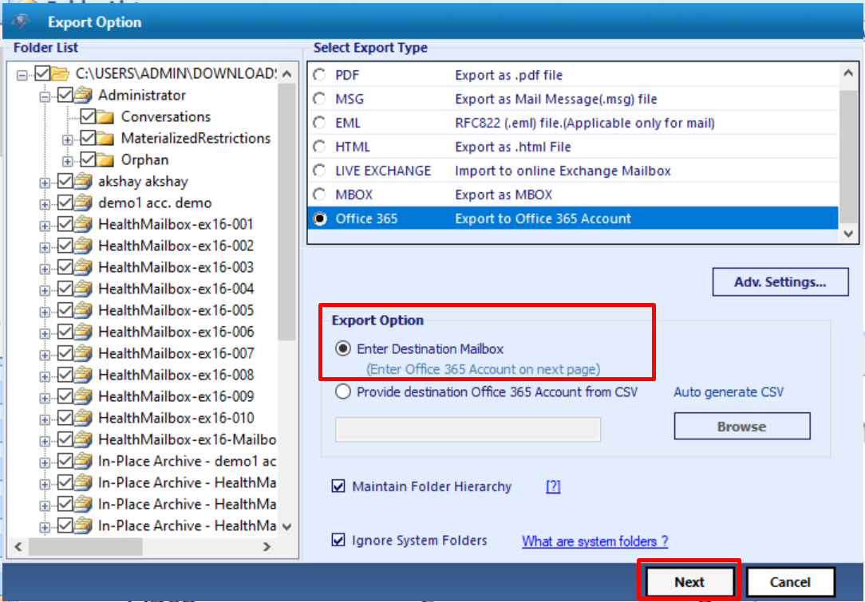The height and width of the screenshot is (602, 865).
Task: Click the folder list scroll down arrow
Action: (286, 526)
